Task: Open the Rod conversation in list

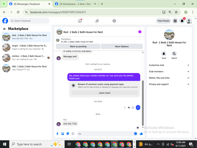Action: (x=26, y=37)
